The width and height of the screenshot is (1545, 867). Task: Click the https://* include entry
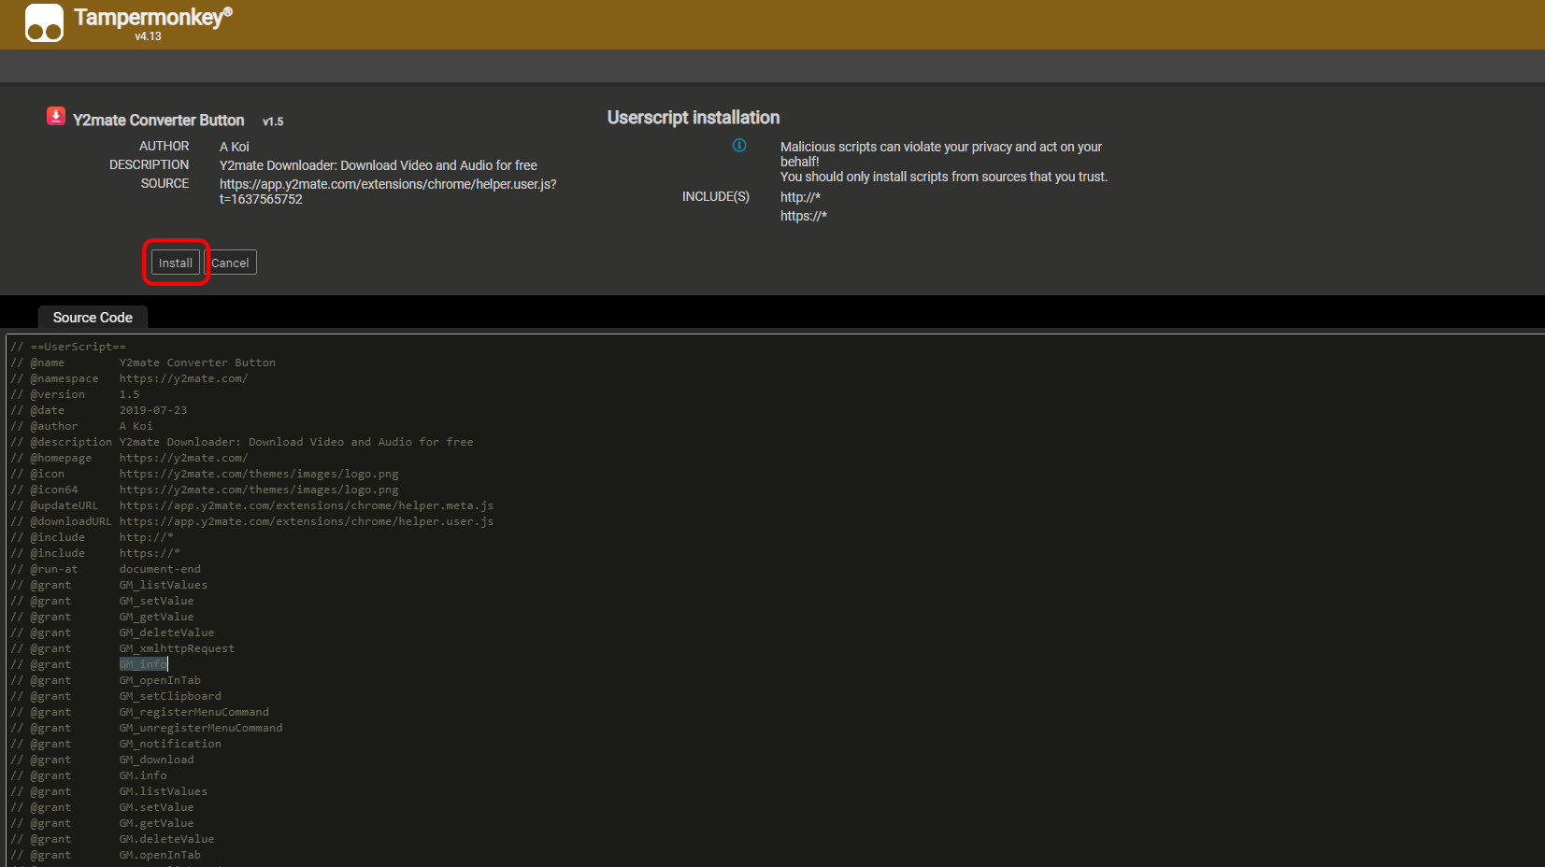click(x=804, y=216)
